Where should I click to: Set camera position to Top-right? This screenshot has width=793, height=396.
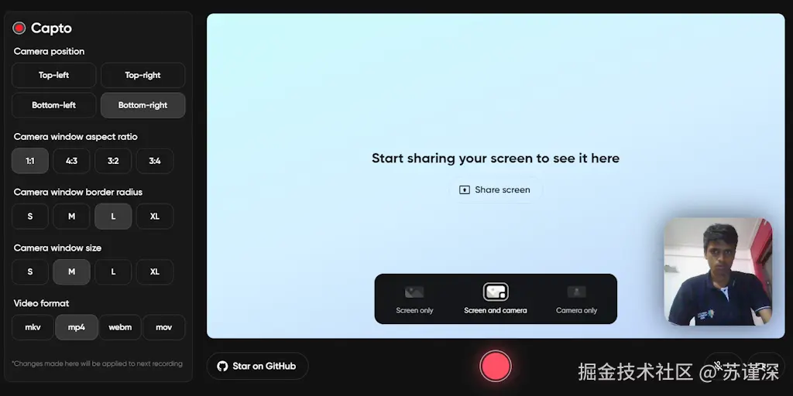click(x=142, y=75)
